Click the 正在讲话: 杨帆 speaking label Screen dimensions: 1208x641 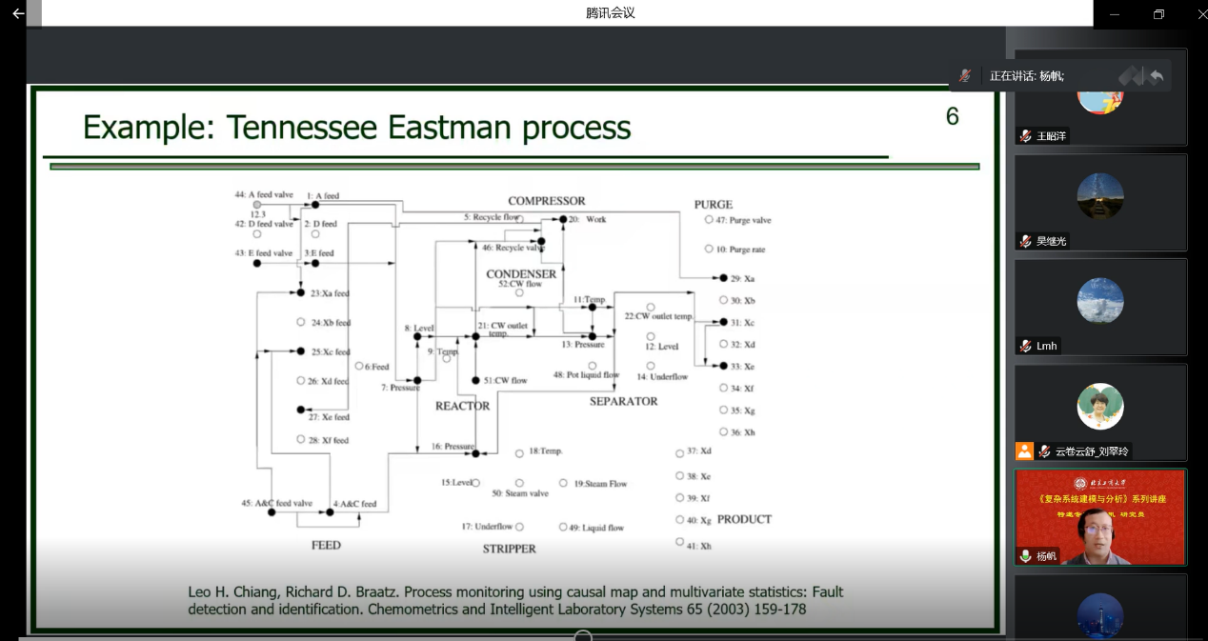[1027, 76]
